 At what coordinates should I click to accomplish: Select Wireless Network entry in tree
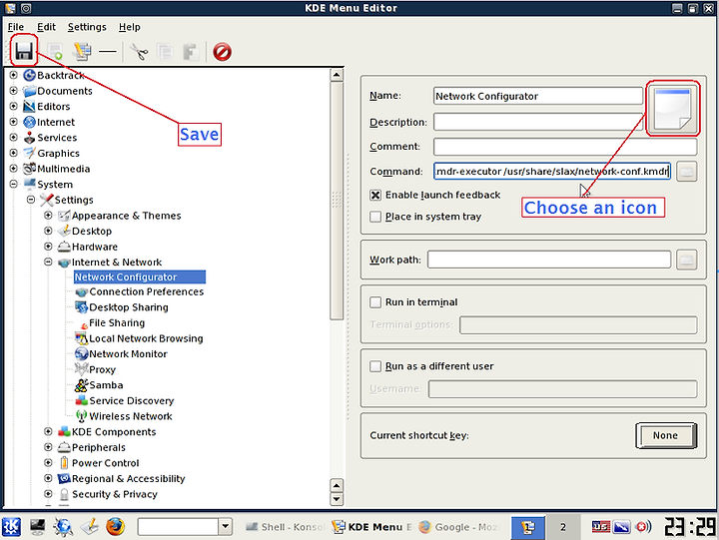124,416
